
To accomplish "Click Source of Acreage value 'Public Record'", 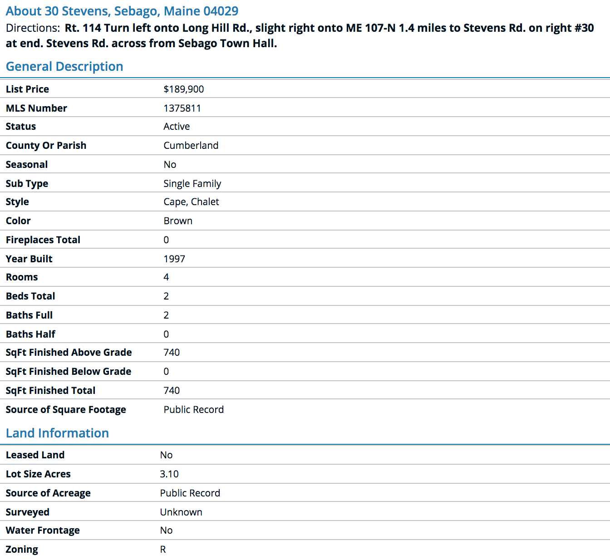I will tap(190, 493).
